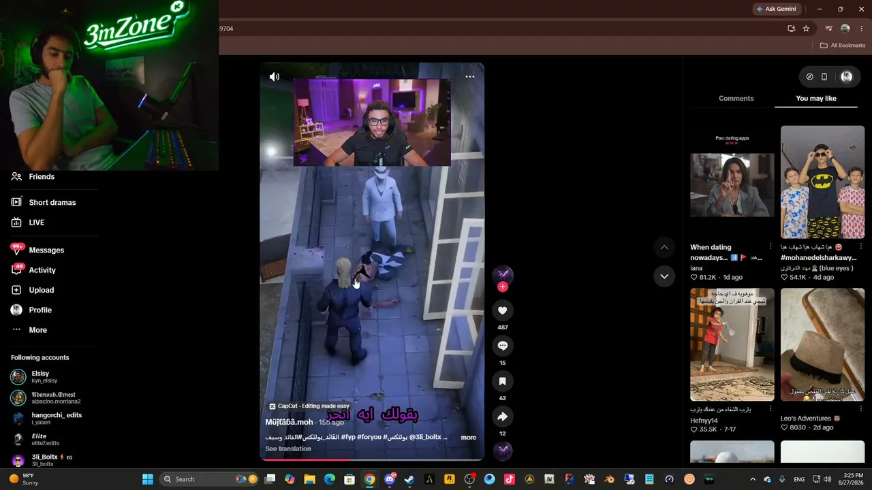This screenshot has width=872, height=490.
Task: Open Microsoft Edge from the taskbar
Action: [330, 479]
